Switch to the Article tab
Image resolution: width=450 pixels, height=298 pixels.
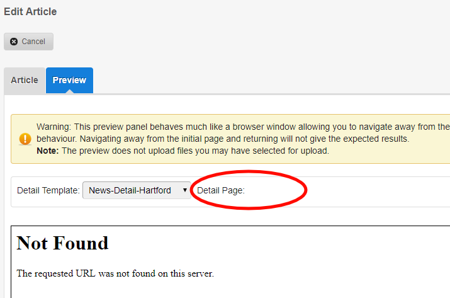coord(25,81)
